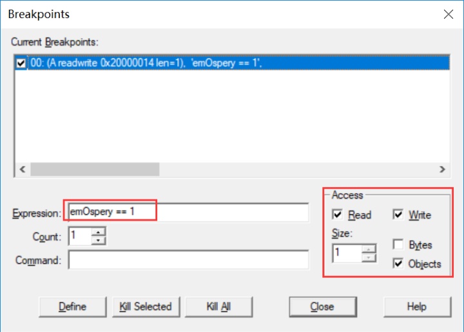Focus the Count value field

coord(80,236)
